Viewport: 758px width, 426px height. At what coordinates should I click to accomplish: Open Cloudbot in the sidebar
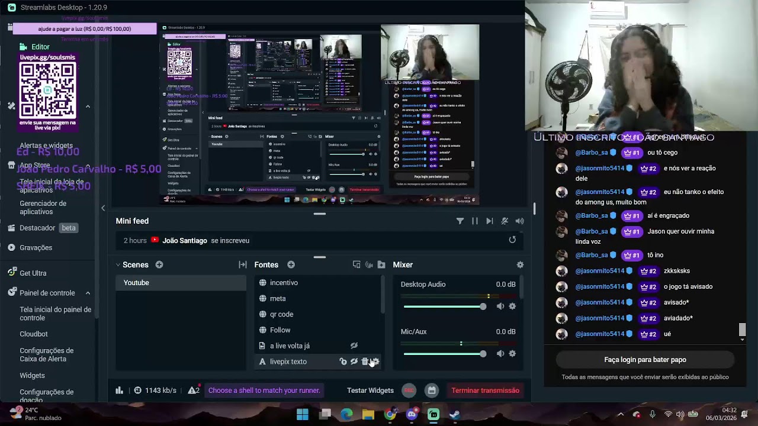34,334
